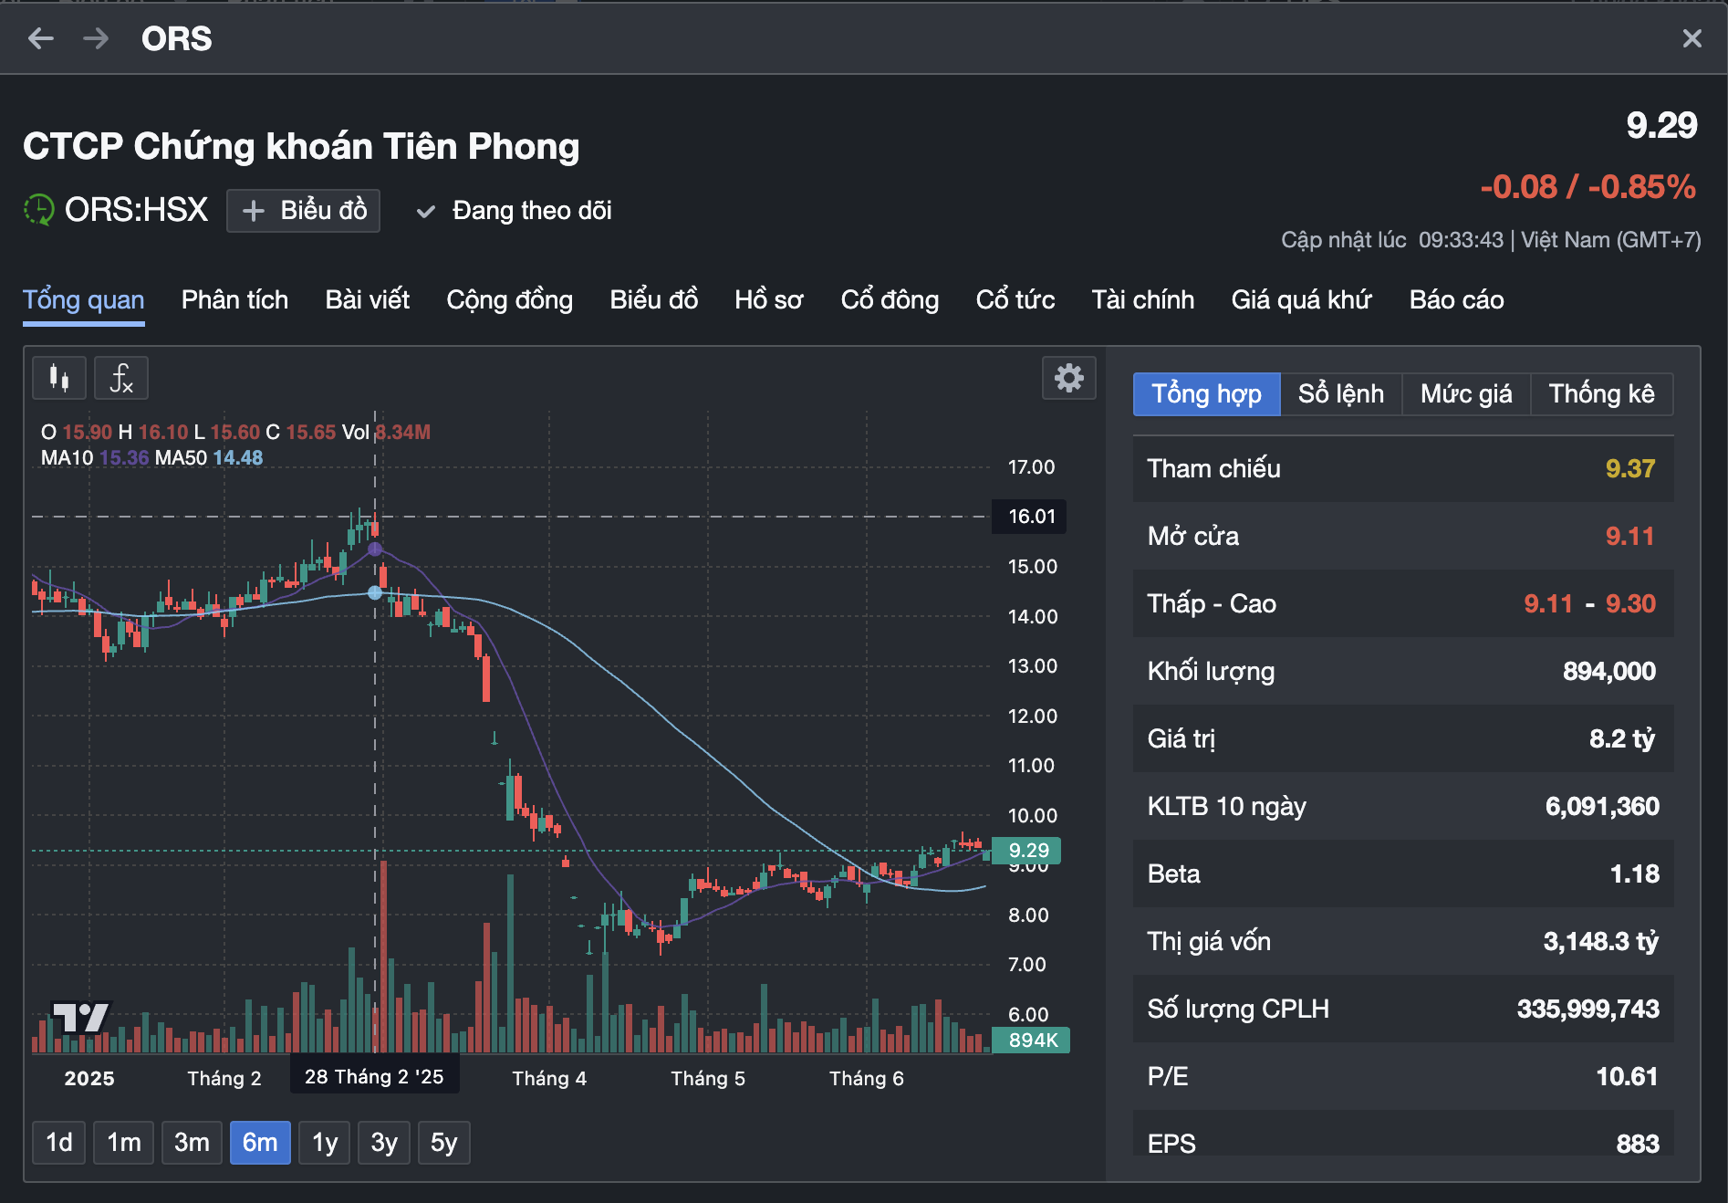Select the 5y time range button
Viewport: 1728px width, 1203px height.
(x=443, y=1143)
